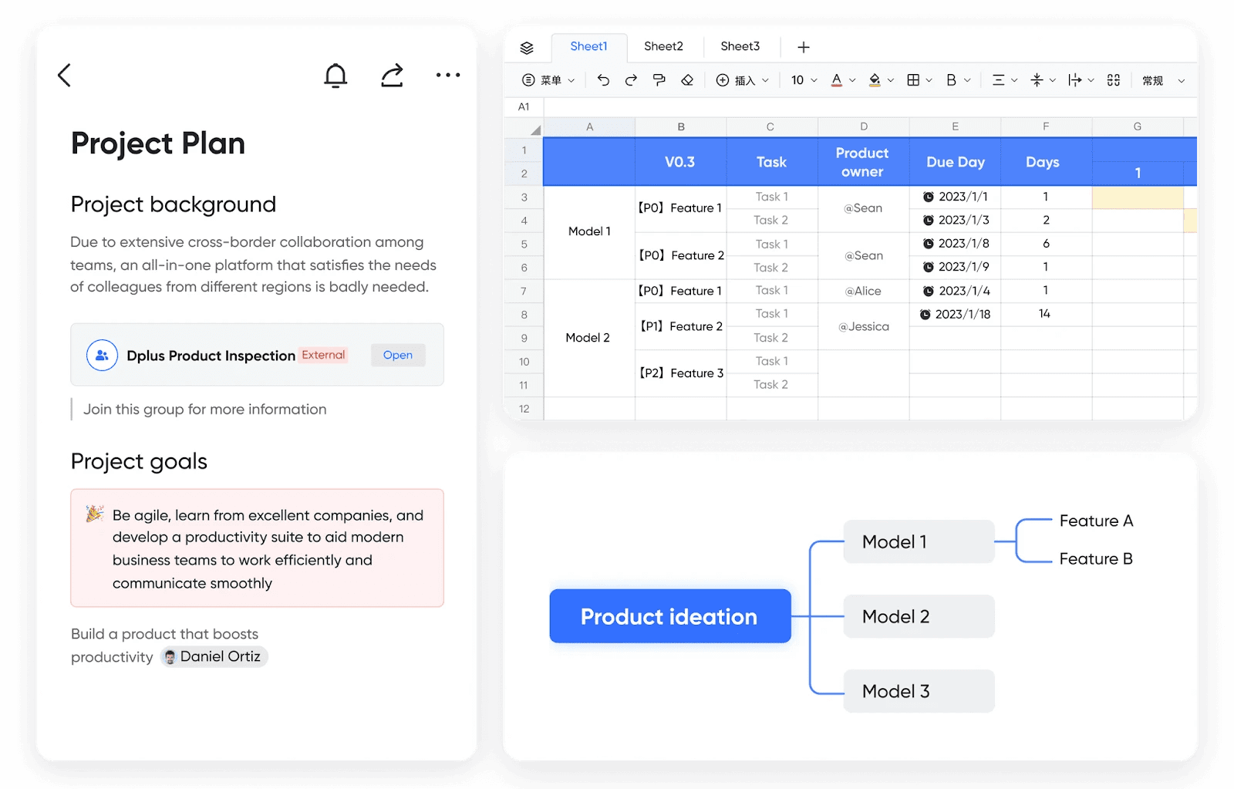Open the fill color bucket dropdown

click(881, 80)
